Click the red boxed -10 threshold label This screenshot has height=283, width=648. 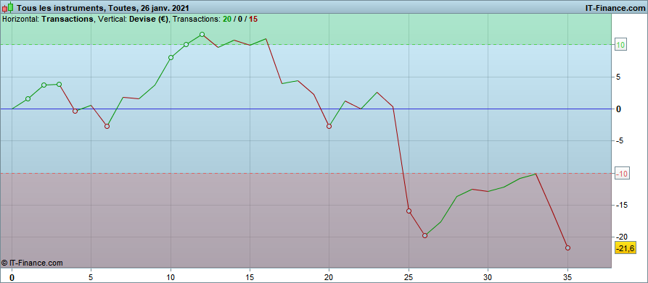(x=622, y=174)
